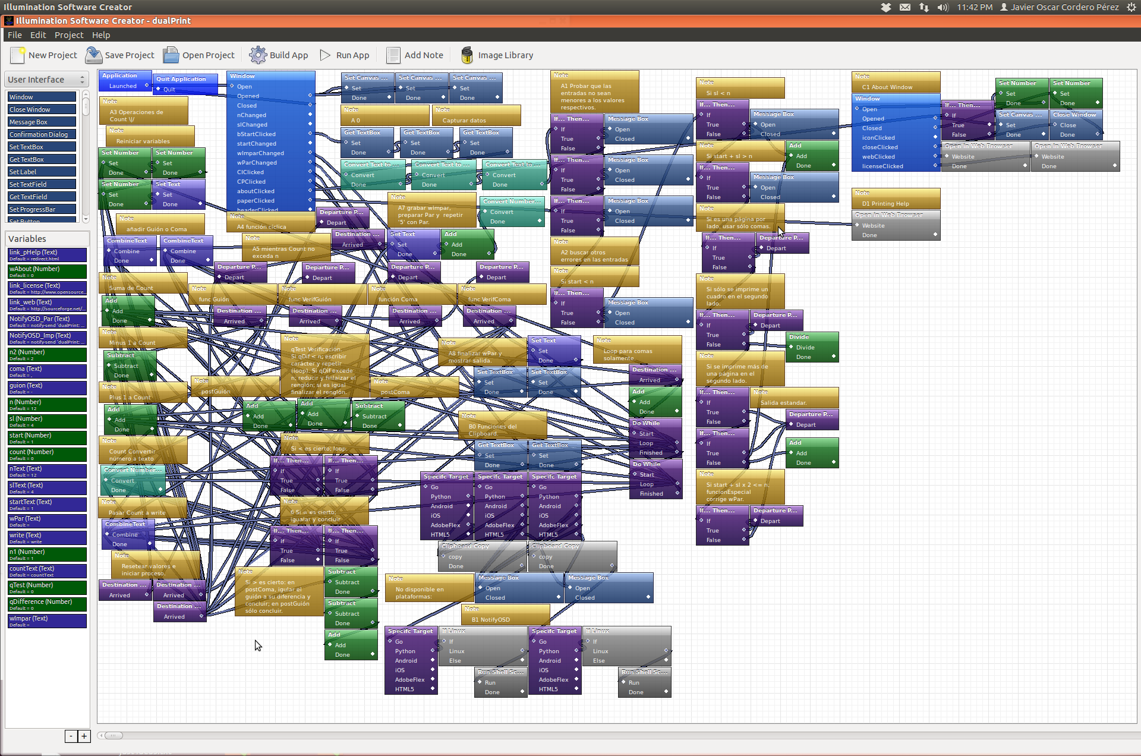Click the Illumination Software Creator app icon
The height and width of the screenshot is (756, 1141).
pyautogui.click(x=10, y=20)
